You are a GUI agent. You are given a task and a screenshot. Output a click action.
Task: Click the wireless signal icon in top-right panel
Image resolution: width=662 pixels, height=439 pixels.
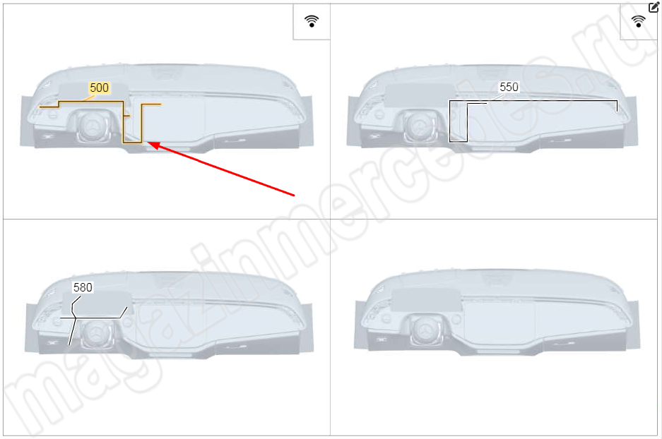pos(638,21)
